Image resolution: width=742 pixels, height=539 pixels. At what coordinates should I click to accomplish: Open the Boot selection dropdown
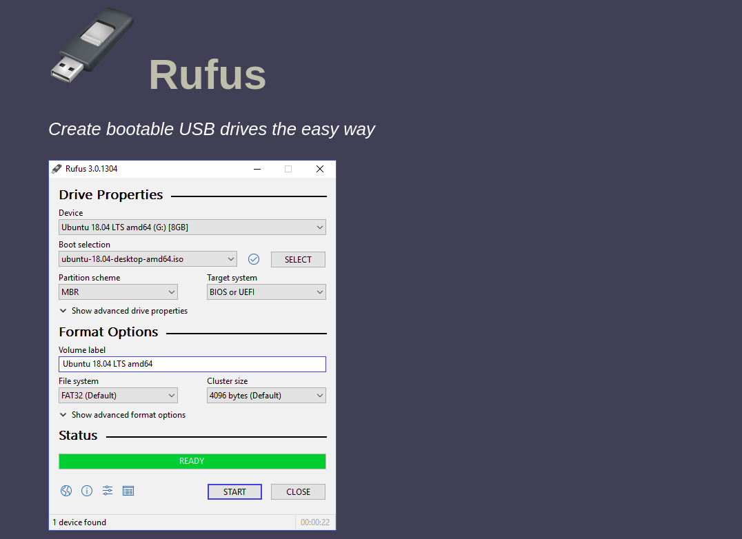[148, 259]
